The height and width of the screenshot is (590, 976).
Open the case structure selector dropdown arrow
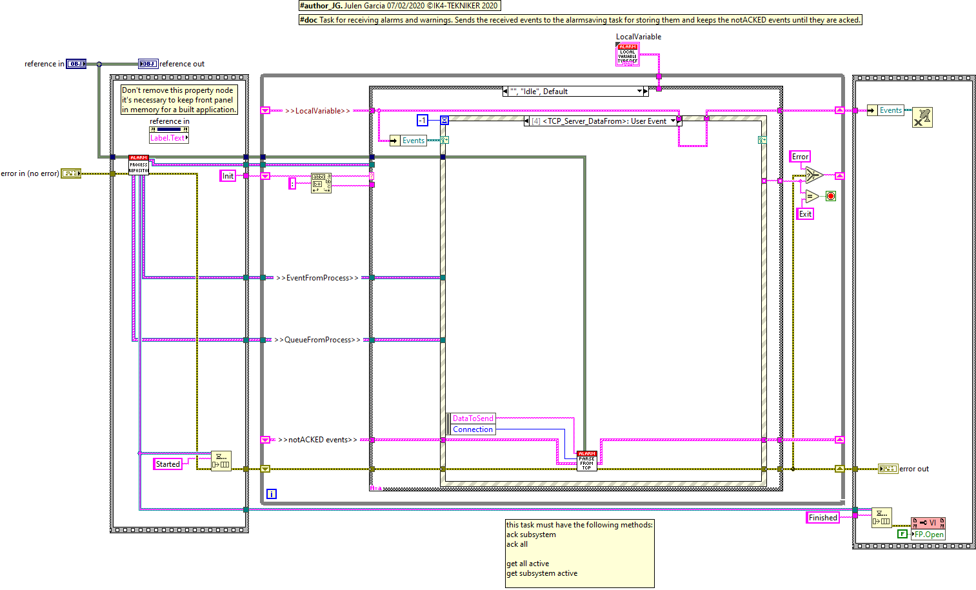coord(640,92)
